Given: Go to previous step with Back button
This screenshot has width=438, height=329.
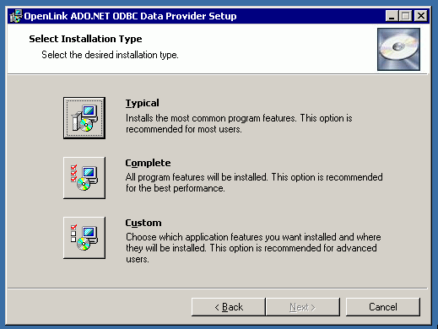Looking at the screenshot, I should point(229,307).
